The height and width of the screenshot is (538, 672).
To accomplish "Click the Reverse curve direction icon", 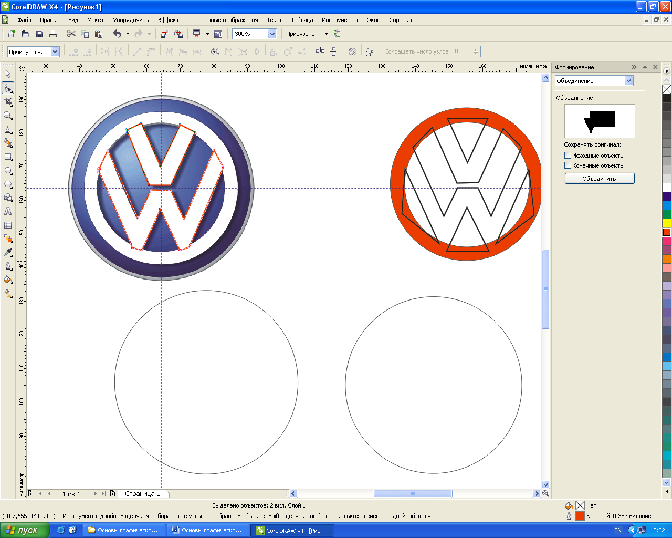I will 215,51.
